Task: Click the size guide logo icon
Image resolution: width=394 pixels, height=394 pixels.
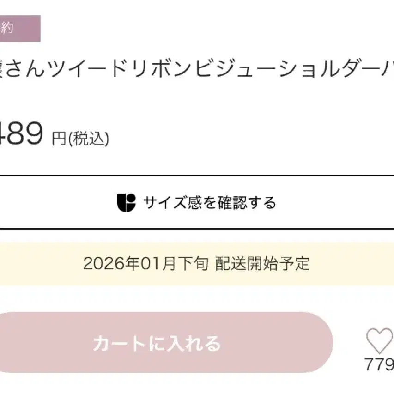Action: pyautogui.click(x=126, y=203)
